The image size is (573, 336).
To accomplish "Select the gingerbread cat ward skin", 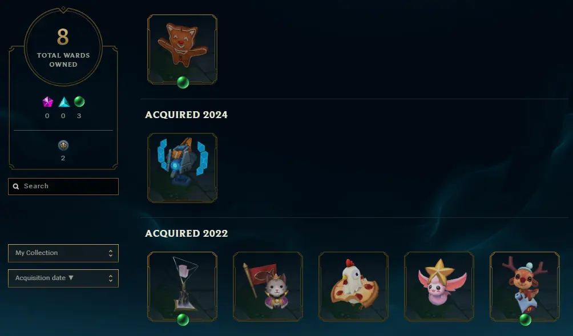I will tap(183, 49).
